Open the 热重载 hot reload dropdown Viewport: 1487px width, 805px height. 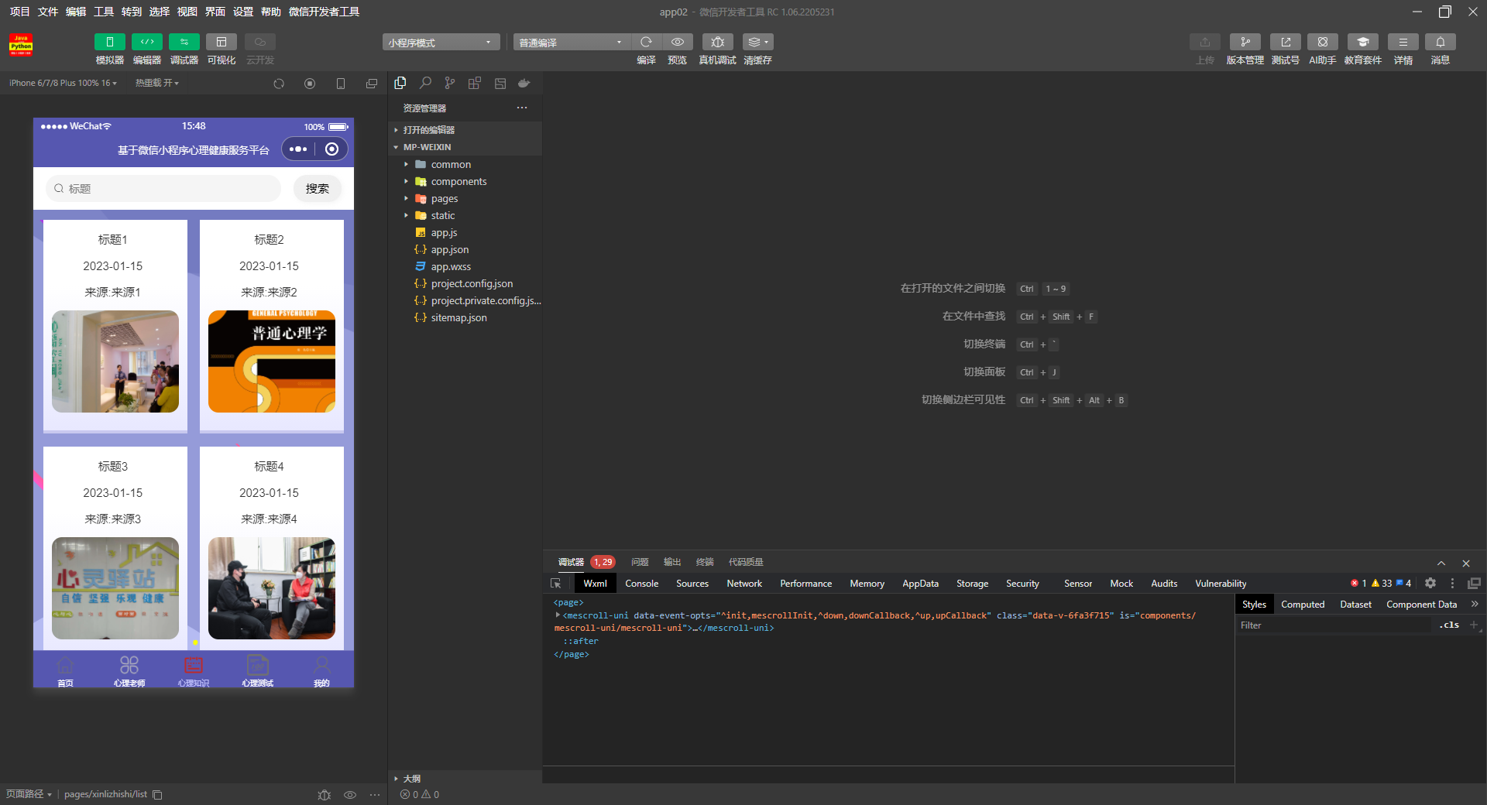tap(156, 83)
